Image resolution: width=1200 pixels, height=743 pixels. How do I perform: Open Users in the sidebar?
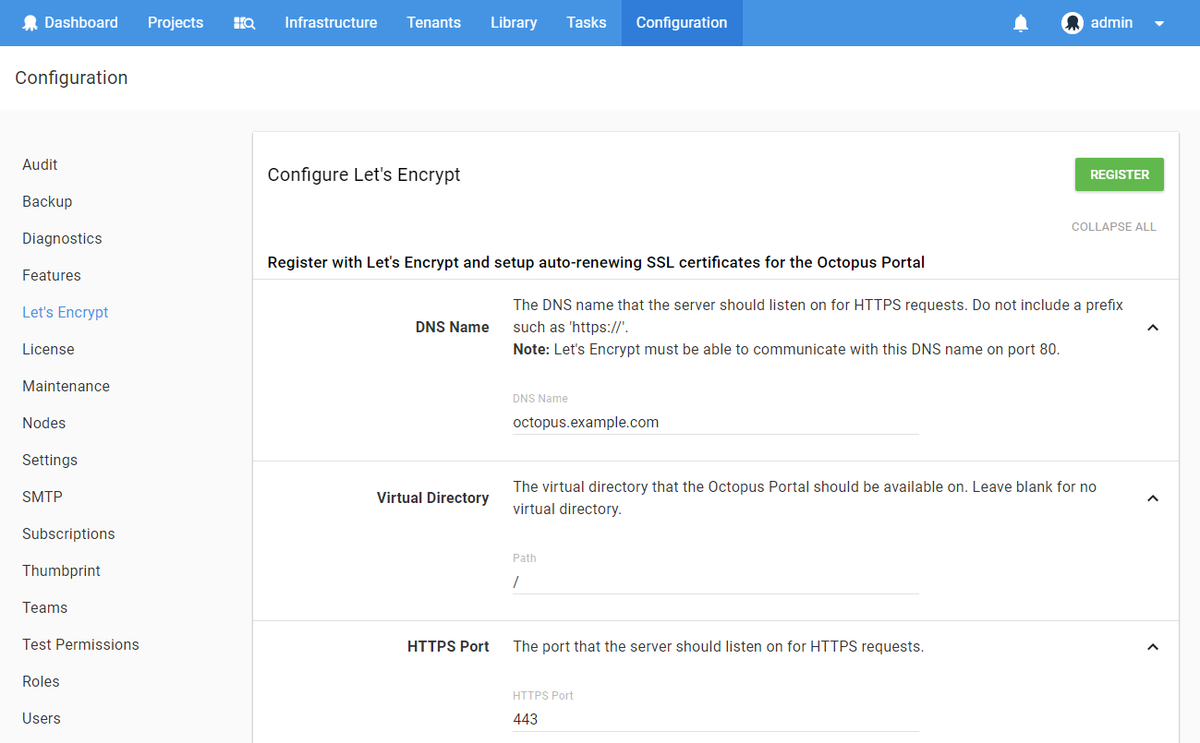(42, 718)
